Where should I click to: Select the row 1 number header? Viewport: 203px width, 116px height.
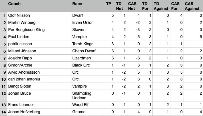pos(3,15)
